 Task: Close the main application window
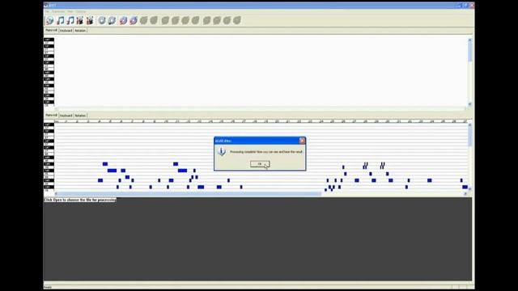(472, 6)
